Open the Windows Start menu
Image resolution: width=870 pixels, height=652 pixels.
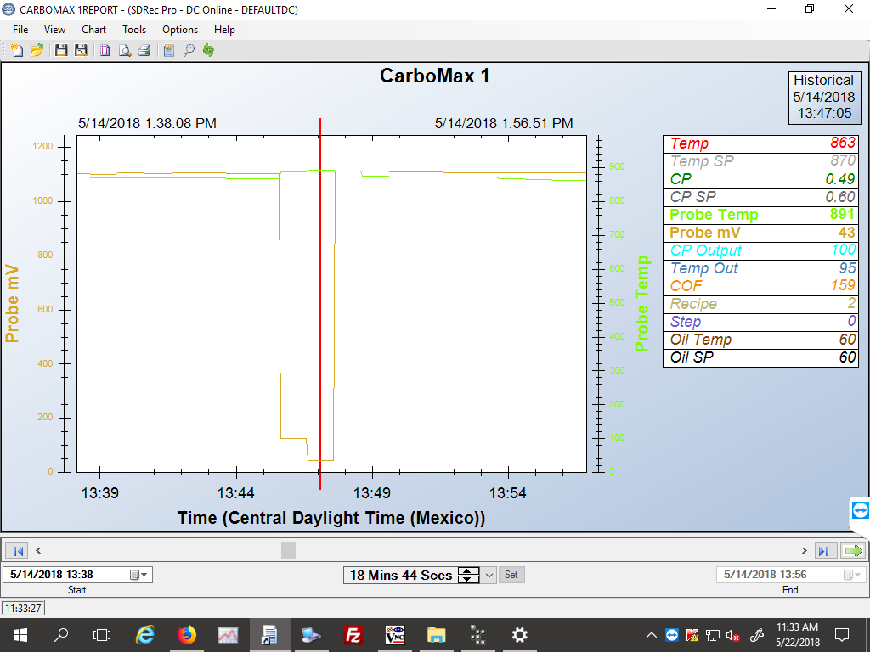(x=20, y=635)
